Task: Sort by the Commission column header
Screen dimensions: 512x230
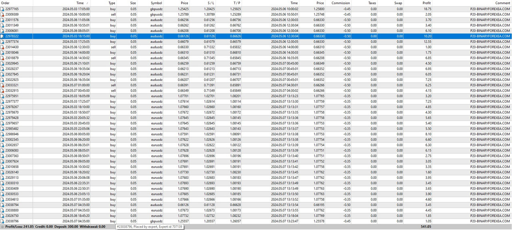Action: click(x=341, y=3)
